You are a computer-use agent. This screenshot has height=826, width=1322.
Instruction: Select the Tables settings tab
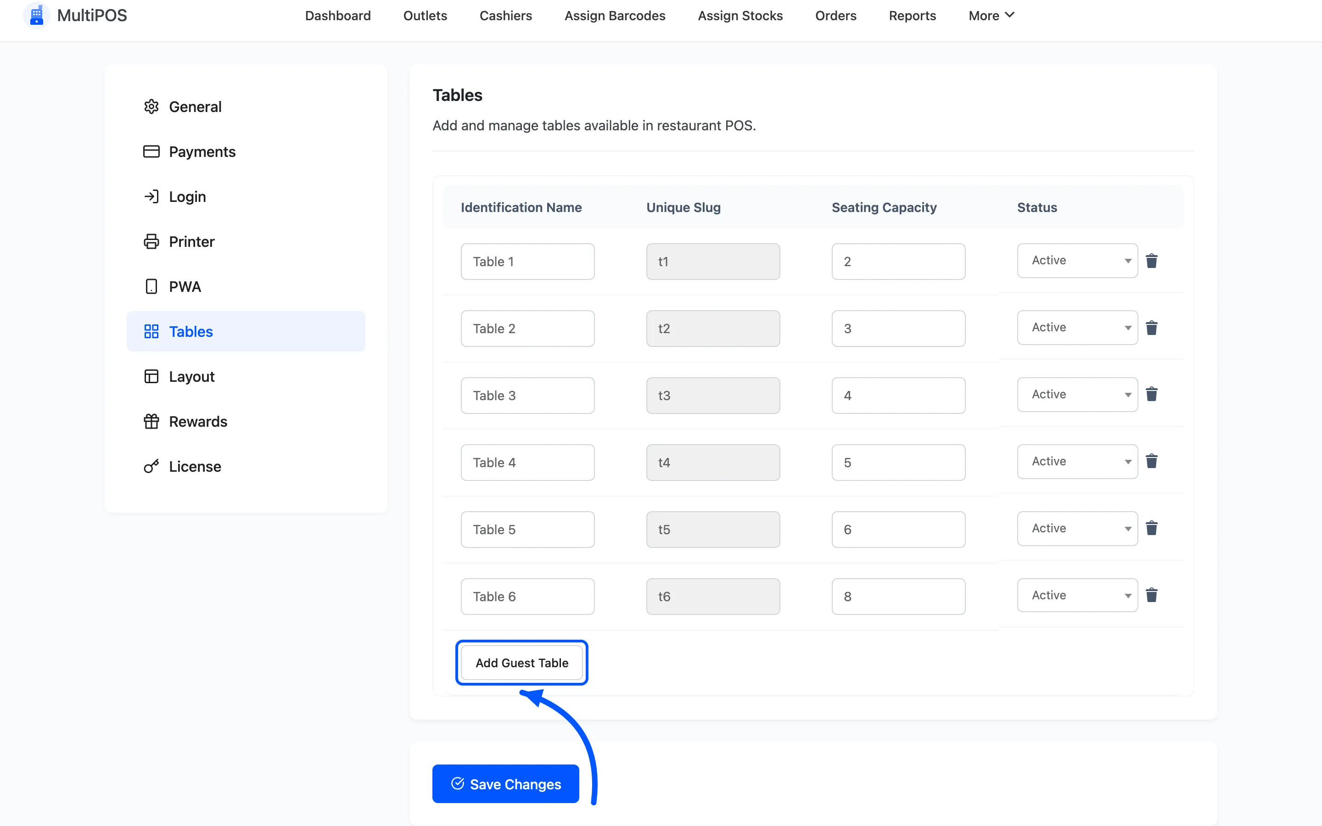pyautogui.click(x=246, y=332)
